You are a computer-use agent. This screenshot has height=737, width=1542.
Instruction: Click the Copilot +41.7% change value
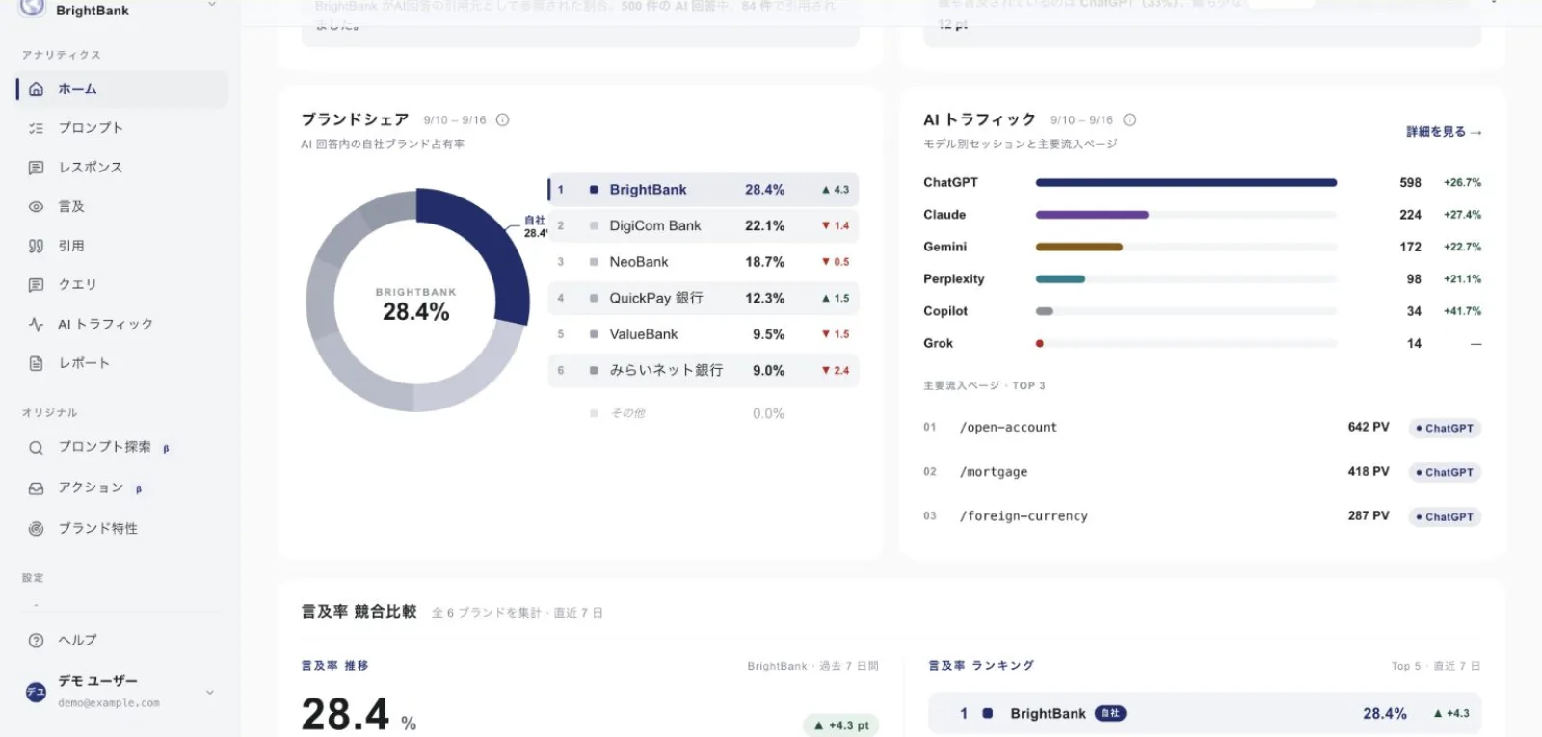click(1462, 311)
